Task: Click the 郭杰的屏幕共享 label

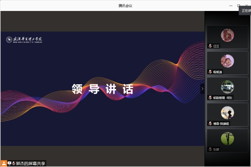Action: click(31, 163)
